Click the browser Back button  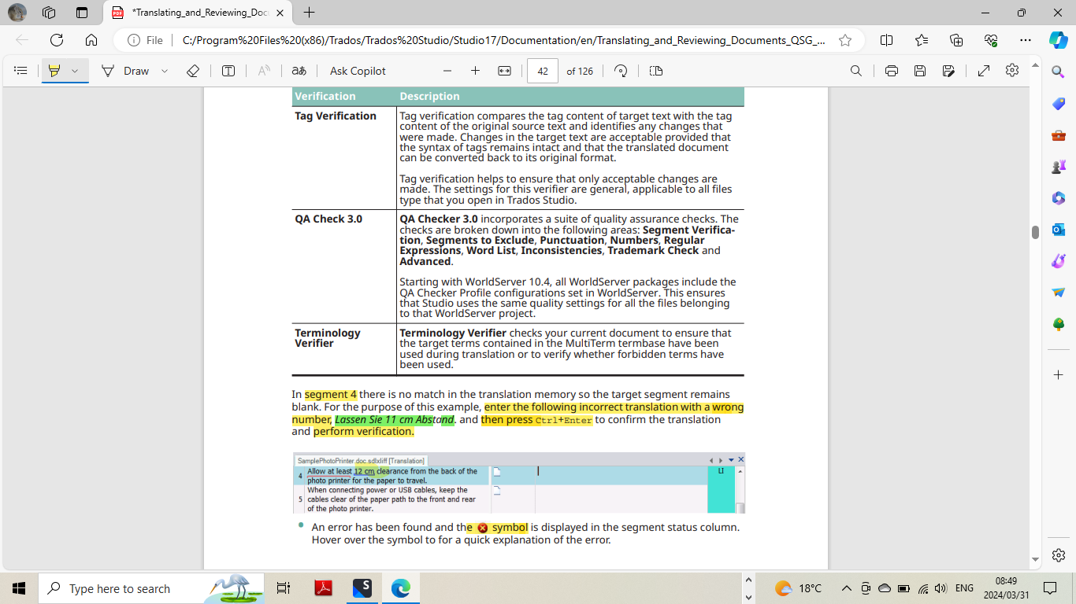pos(22,40)
